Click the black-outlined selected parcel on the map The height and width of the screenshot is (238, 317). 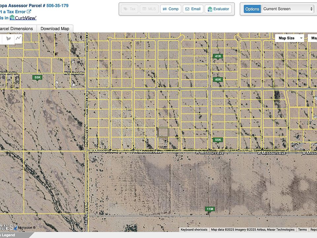pos(163,132)
